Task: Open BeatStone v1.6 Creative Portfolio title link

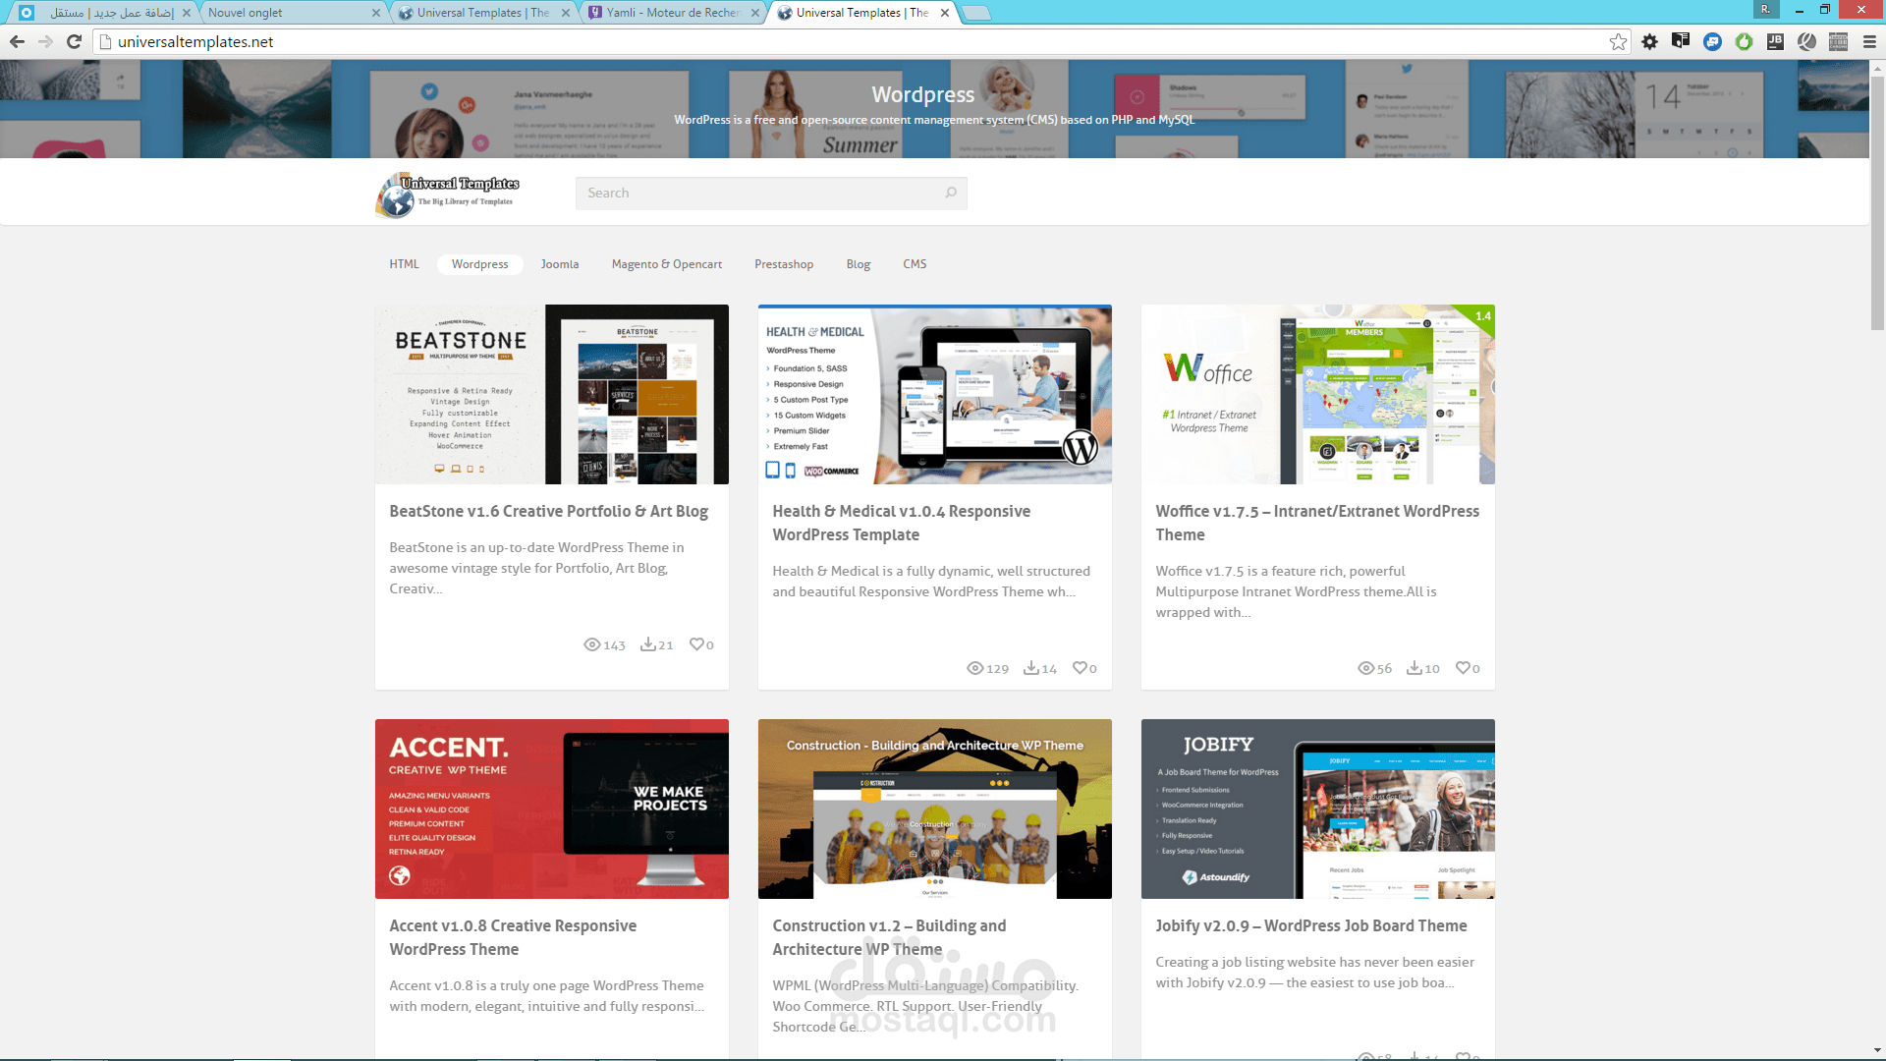Action: pos(548,511)
